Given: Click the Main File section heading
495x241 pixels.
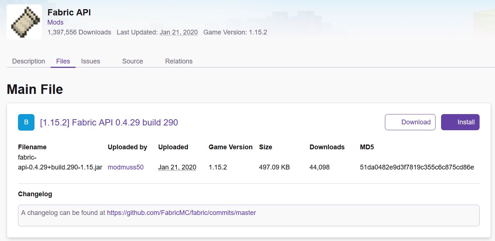Looking at the screenshot, I should tap(35, 90).
